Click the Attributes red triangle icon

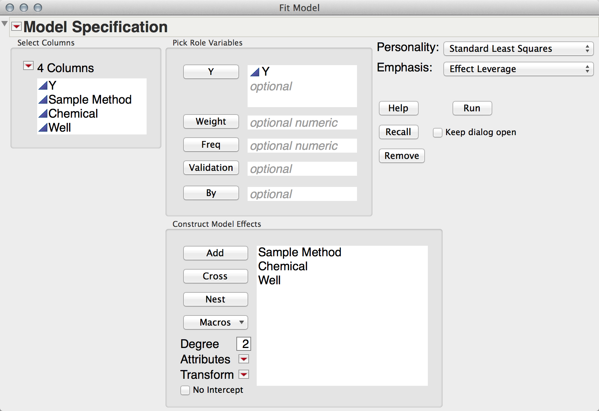[243, 359]
